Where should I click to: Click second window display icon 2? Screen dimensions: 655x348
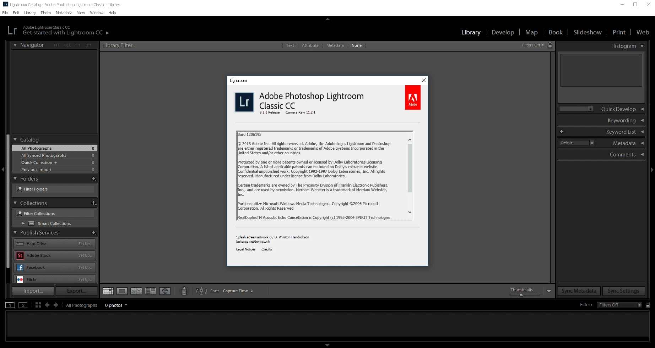pos(23,305)
